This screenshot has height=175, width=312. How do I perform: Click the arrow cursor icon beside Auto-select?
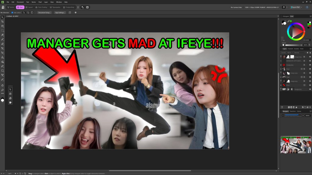24,12
